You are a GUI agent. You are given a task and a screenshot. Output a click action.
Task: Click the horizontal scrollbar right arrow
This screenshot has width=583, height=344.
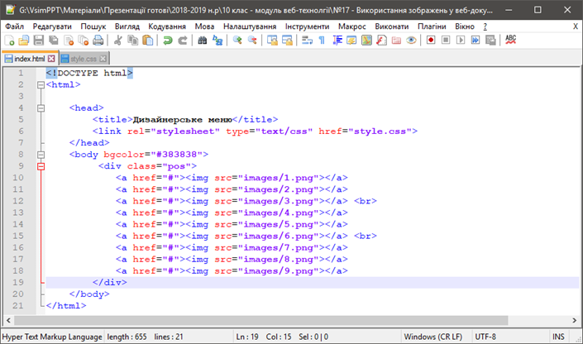click(x=574, y=320)
